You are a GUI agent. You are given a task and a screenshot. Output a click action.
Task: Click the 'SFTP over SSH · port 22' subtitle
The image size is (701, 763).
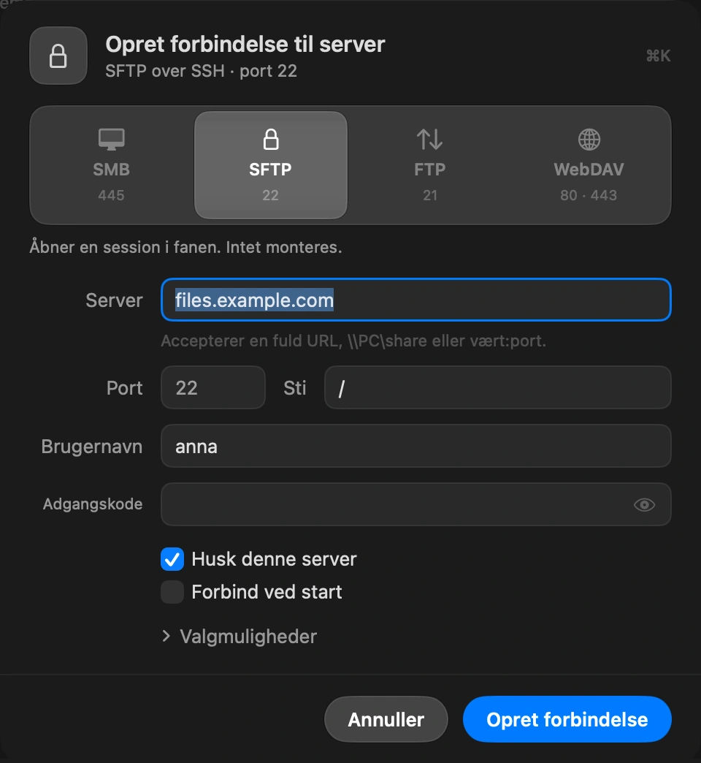202,71
